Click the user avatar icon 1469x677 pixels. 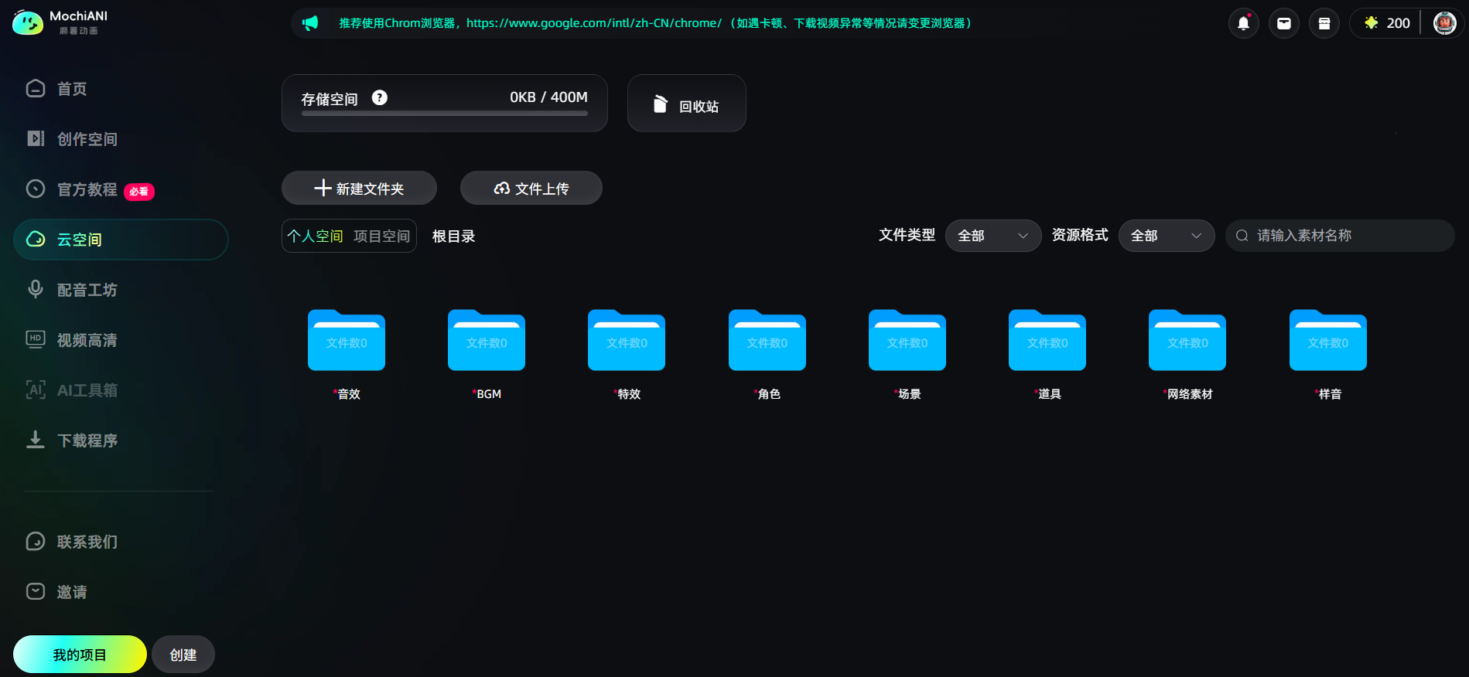click(x=1444, y=23)
